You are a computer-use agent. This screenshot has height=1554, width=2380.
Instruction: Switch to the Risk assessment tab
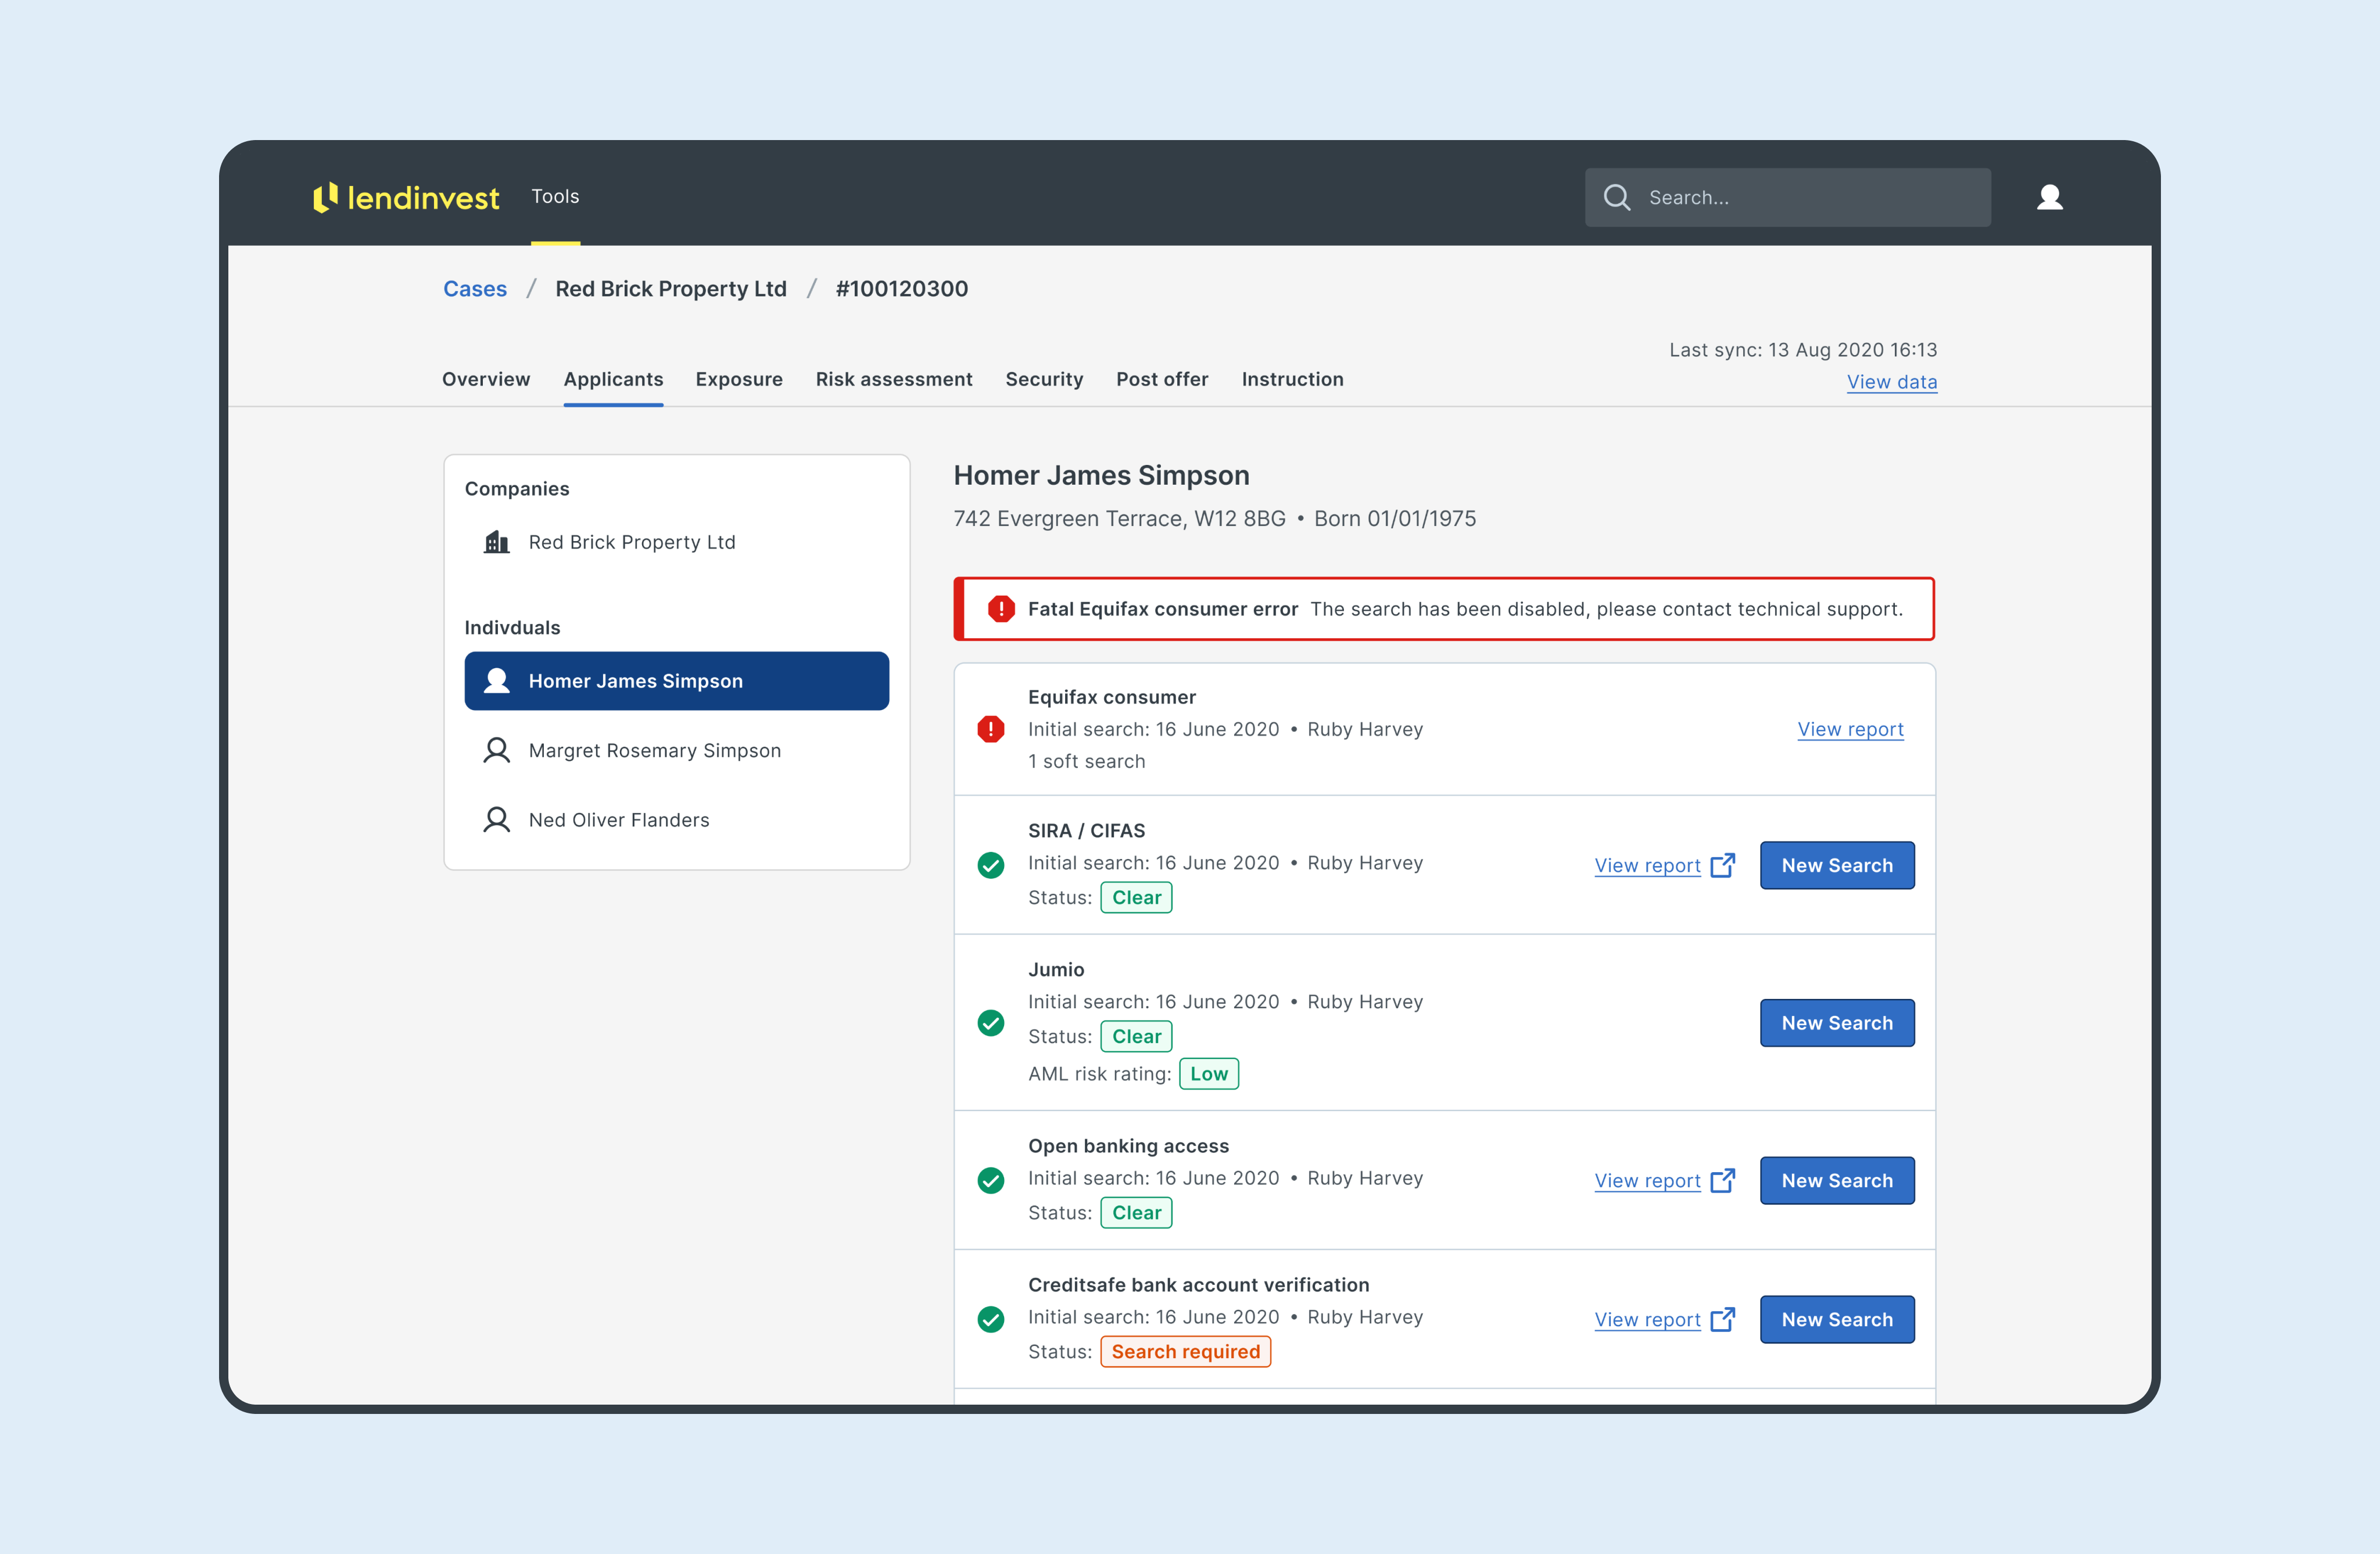[x=893, y=379]
